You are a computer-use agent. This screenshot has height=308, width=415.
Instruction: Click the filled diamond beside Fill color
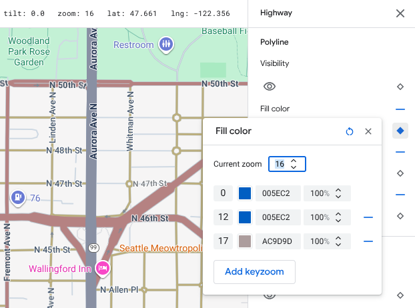click(x=400, y=131)
